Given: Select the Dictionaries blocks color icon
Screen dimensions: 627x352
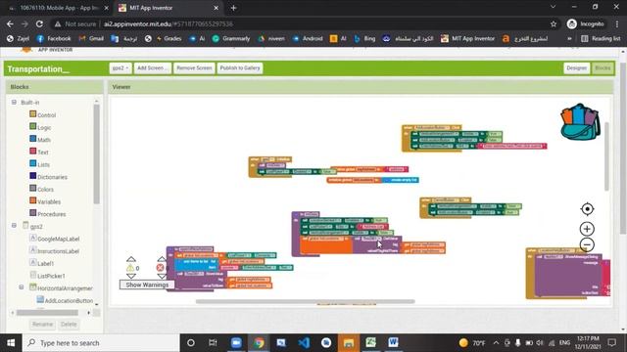Looking at the screenshot, I should point(32,176).
